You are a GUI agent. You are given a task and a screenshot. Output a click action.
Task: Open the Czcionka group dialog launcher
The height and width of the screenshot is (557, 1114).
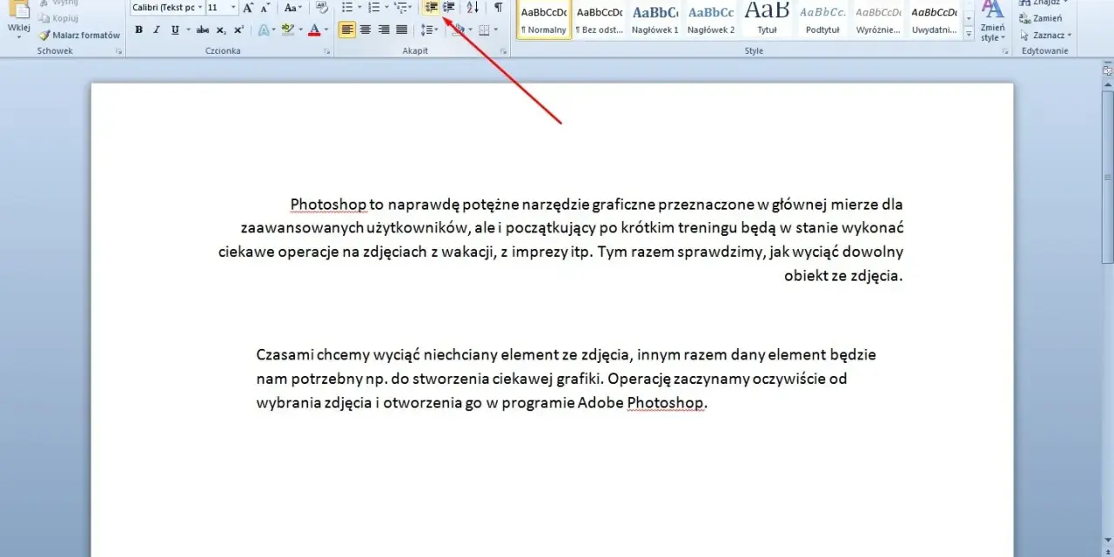[x=327, y=51]
